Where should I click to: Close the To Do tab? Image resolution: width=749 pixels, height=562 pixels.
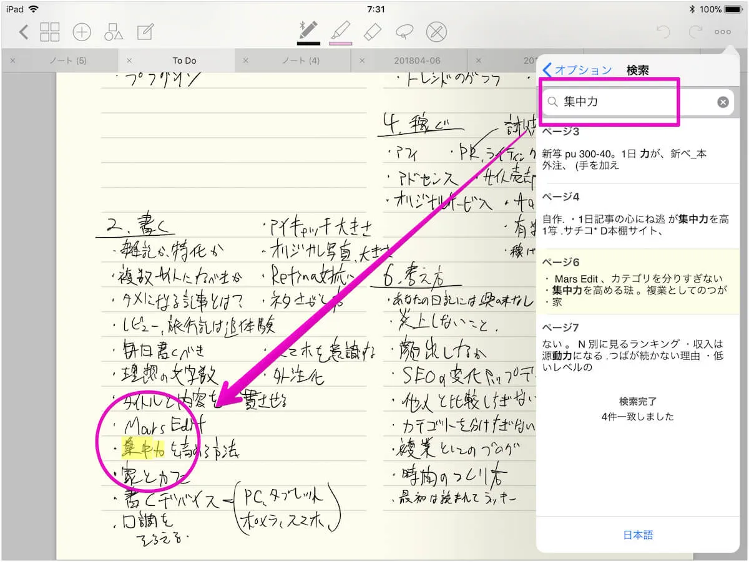click(129, 61)
